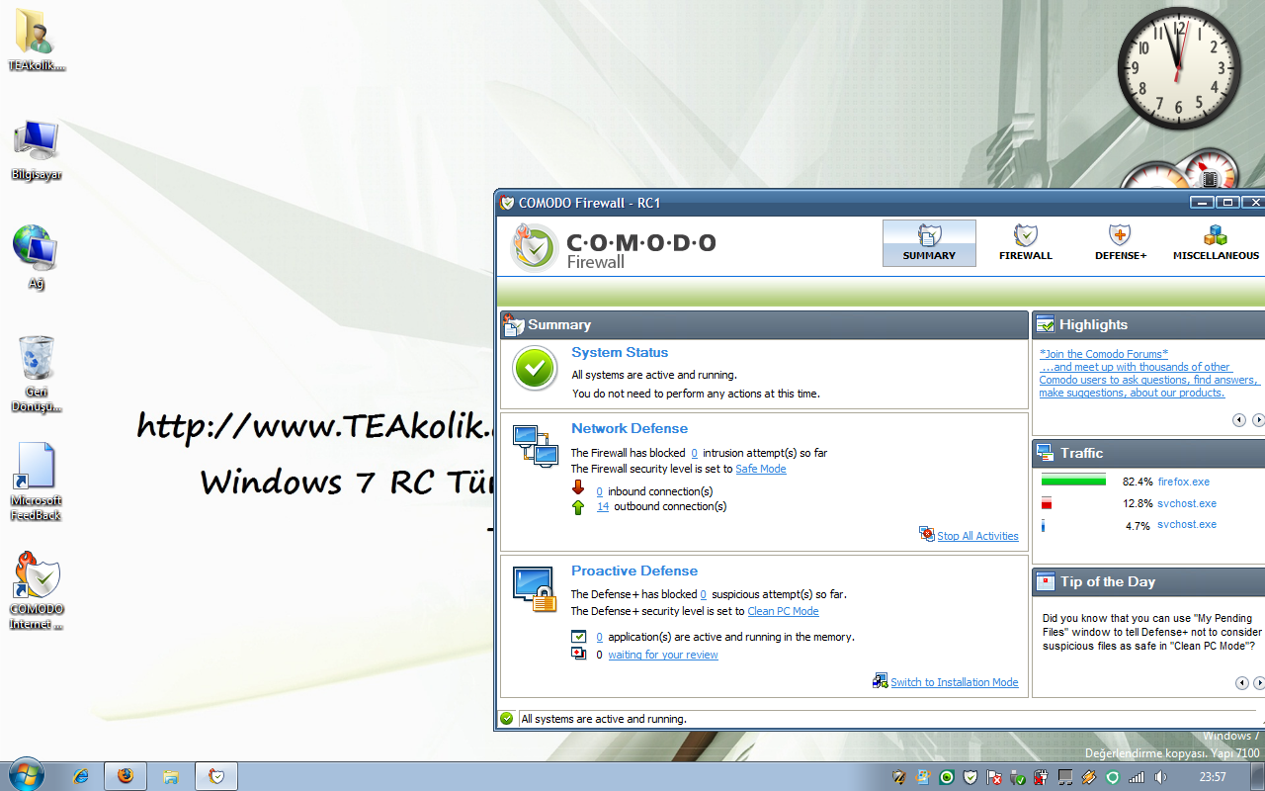
Task: Click the Proactive Defense locked monitor icon
Action: click(535, 589)
